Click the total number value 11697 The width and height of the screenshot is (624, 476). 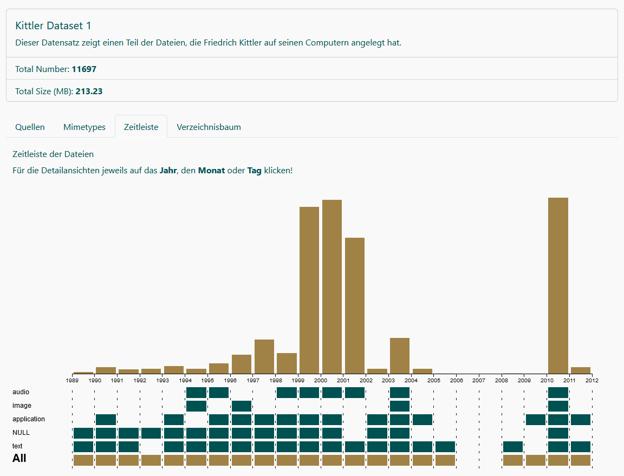pyautogui.click(x=84, y=69)
